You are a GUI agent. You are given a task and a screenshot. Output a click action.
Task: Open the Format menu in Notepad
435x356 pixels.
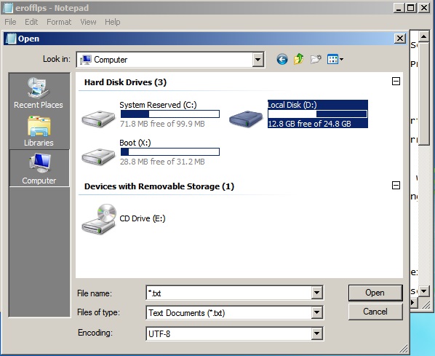tap(59, 22)
